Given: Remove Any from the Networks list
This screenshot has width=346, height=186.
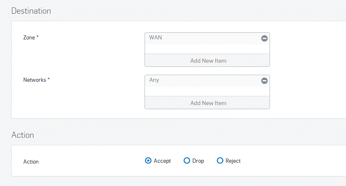Looking at the screenshot, I should click(264, 81).
